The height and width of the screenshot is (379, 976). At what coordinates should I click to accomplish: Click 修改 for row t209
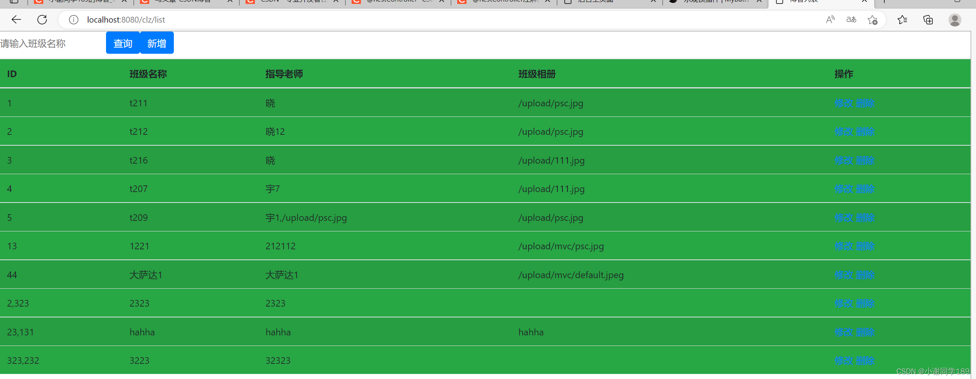(844, 218)
